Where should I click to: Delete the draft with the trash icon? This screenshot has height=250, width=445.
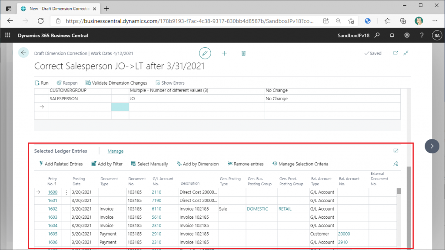pos(243,53)
